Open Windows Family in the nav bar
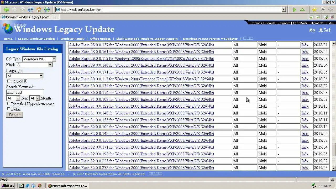 pyautogui.click(x=72, y=39)
